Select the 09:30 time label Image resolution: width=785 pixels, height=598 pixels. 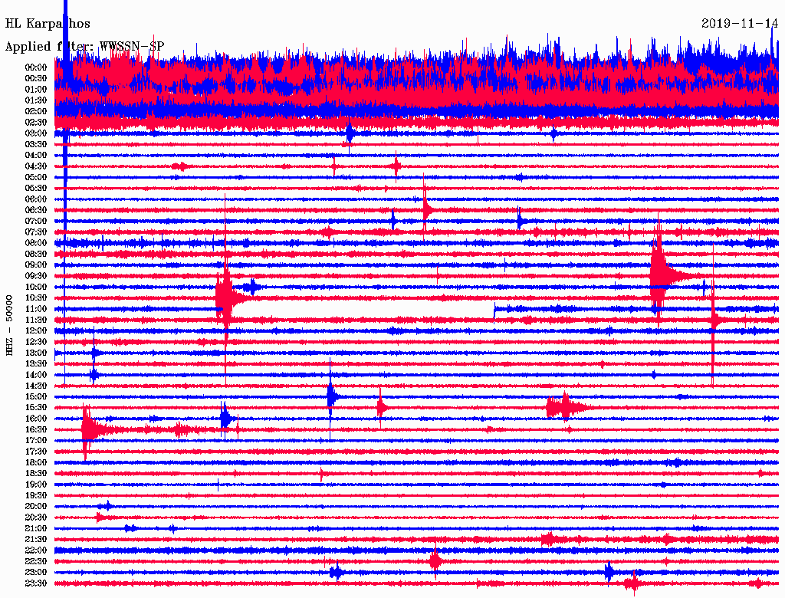pos(36,276)
